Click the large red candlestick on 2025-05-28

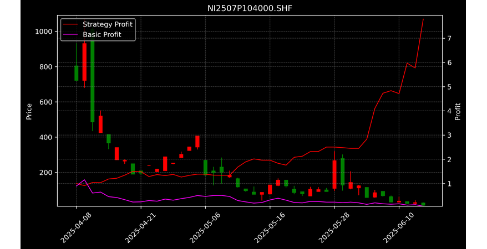click(334, 174)
